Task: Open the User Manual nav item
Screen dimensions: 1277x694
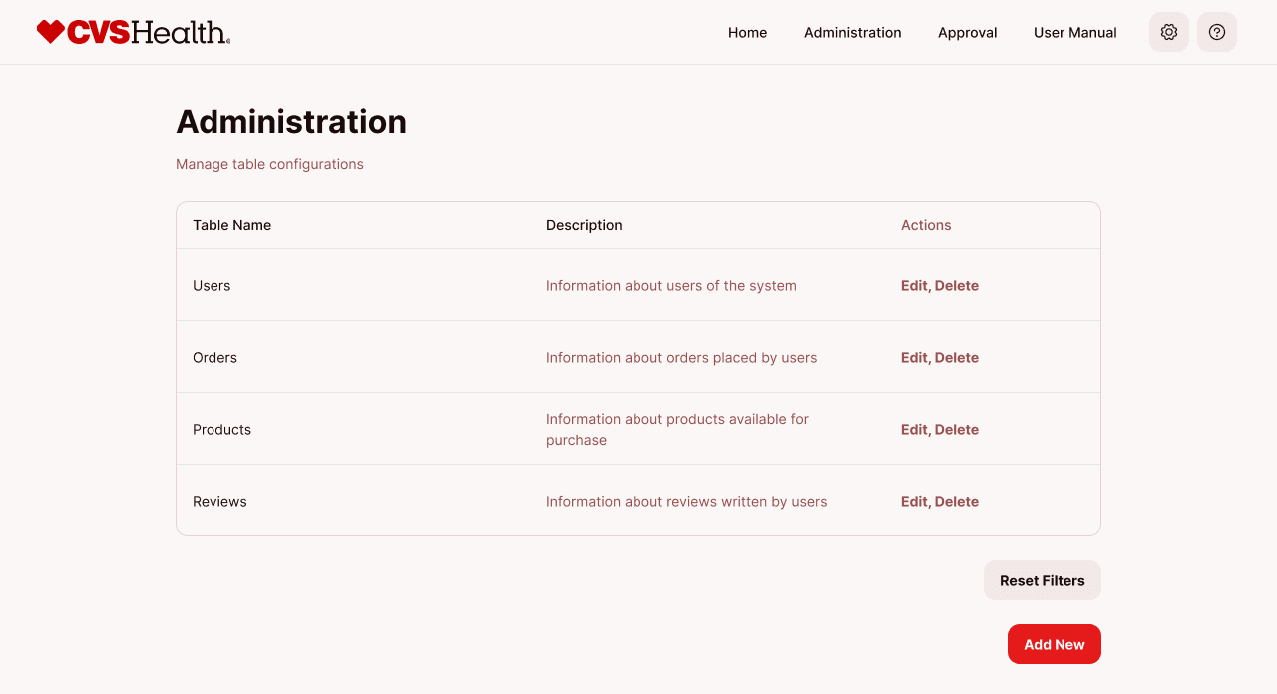Action: click(1075, 32)
